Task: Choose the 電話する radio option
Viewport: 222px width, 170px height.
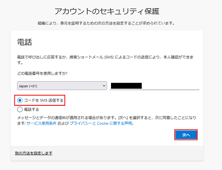Action: point(20,109)
